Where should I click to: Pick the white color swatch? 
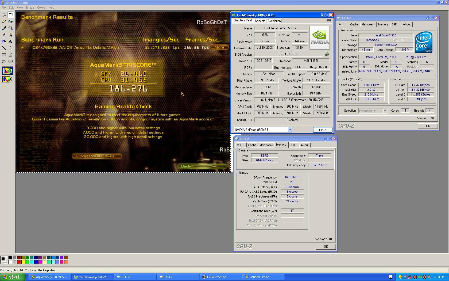tap(10, 262)
